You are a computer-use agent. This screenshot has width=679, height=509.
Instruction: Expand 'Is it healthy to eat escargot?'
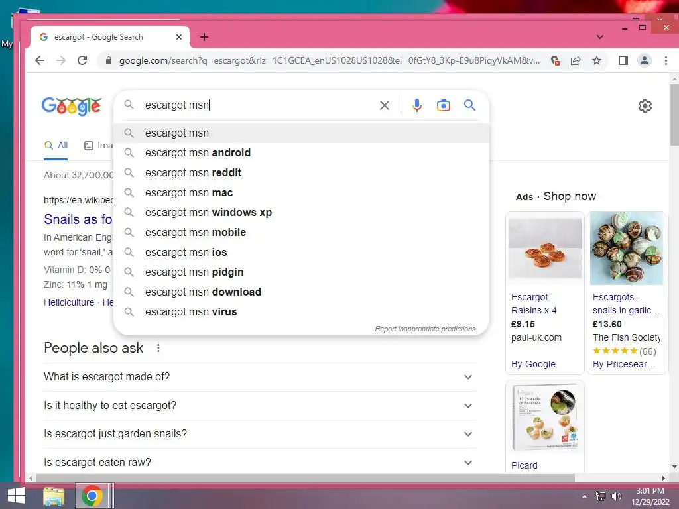(x=260, y=406)
